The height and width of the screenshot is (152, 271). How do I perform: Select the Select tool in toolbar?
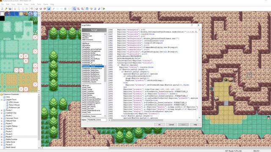click(69, 9)
